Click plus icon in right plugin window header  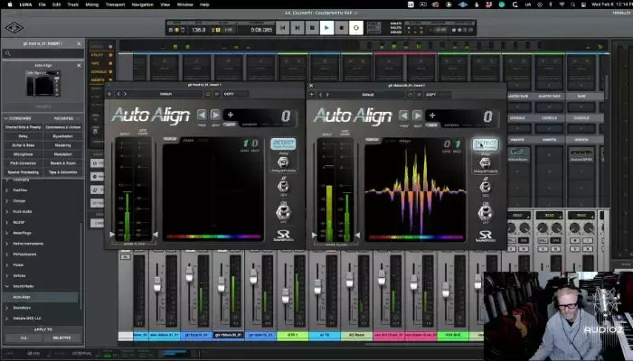click(311, 95)
